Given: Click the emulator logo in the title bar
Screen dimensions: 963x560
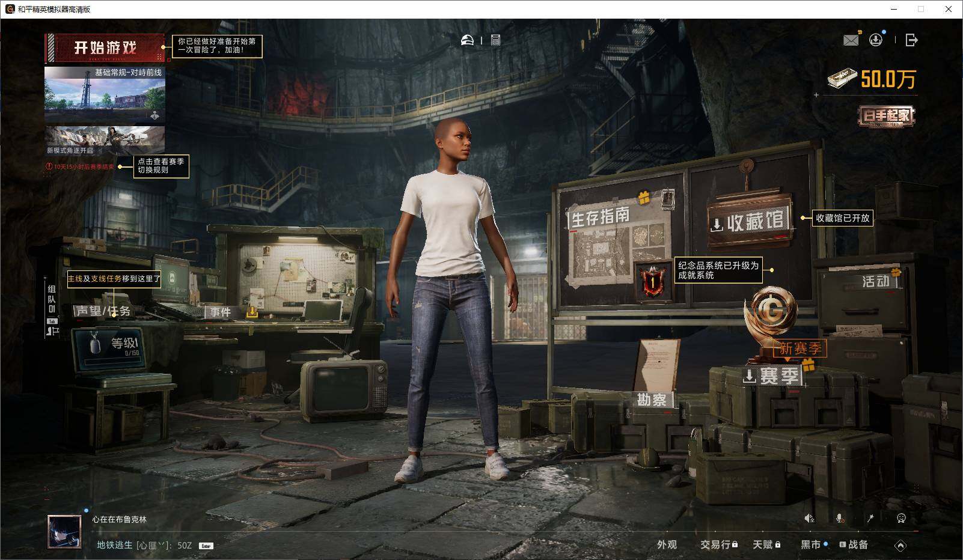Looking at the screenshot, I should pos(10,9).
